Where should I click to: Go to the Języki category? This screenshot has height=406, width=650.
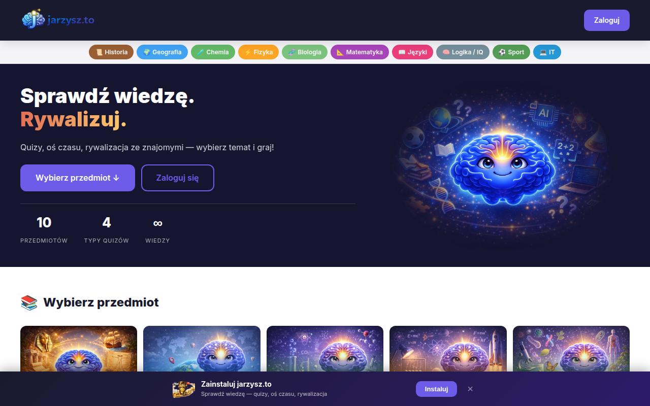click(x=412, y=52)
